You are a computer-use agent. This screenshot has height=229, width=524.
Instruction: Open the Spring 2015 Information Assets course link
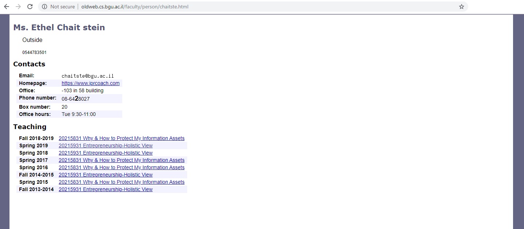coord(122,182)
